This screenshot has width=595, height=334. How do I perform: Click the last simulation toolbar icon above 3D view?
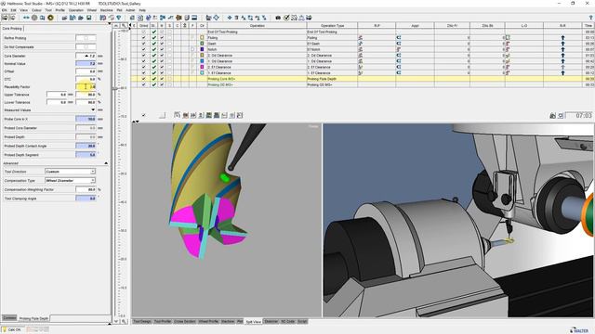(240, 115)
